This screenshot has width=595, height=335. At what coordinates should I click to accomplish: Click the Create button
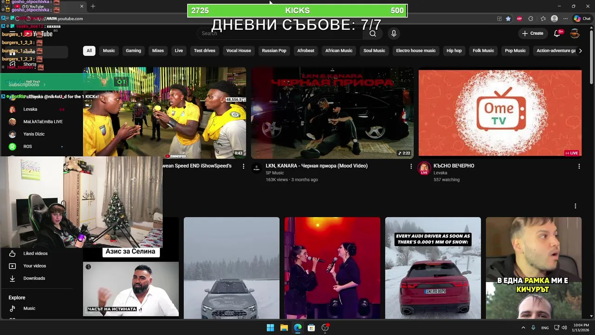[x=533, y=33]
